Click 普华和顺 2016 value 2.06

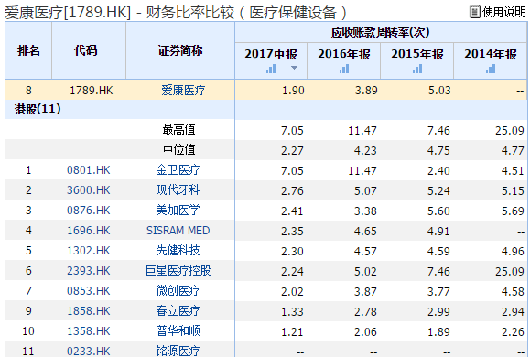pos(365,331)
